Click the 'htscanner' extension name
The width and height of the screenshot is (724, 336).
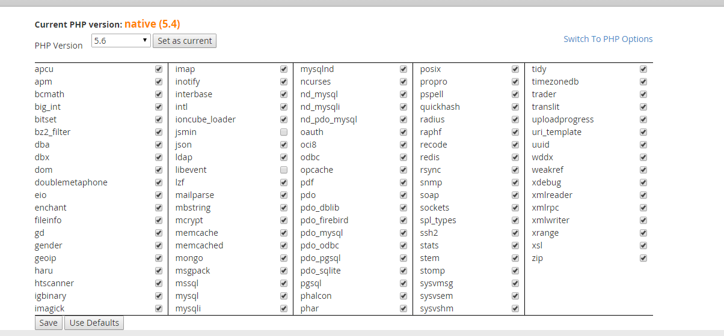pos(54,283)
